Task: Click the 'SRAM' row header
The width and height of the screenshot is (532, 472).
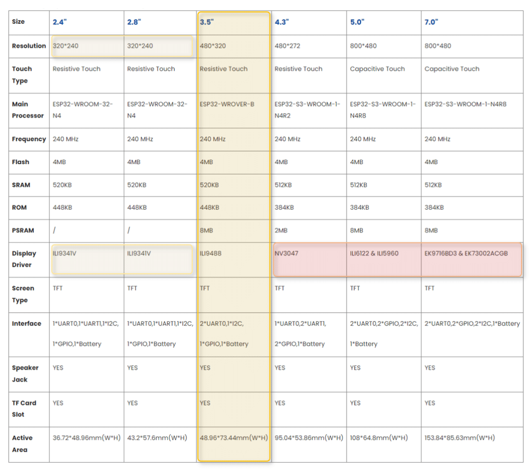Action: click(x=21, y=185)
